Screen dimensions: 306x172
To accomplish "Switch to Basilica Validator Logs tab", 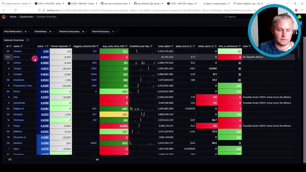I will 248,4.
